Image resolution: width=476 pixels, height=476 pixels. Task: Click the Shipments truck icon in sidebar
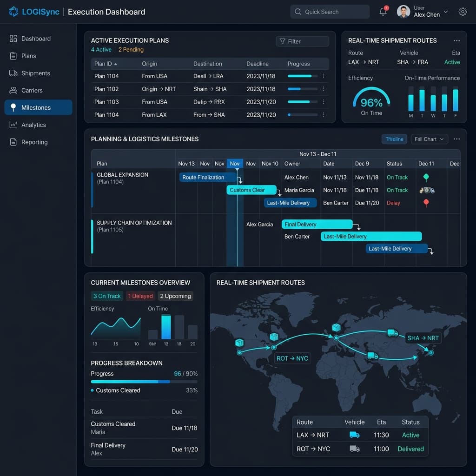pos(13,73)
